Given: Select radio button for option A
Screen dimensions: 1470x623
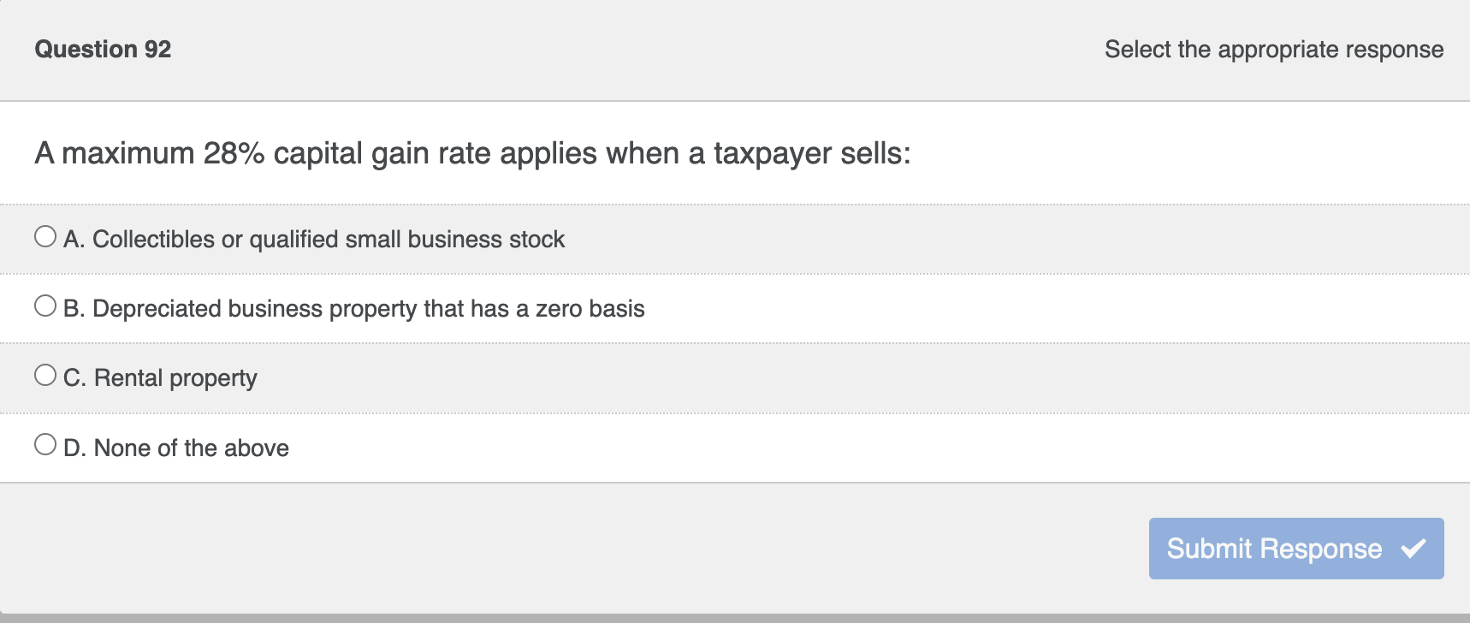Looking at the screenshot, I should (44, 237).
